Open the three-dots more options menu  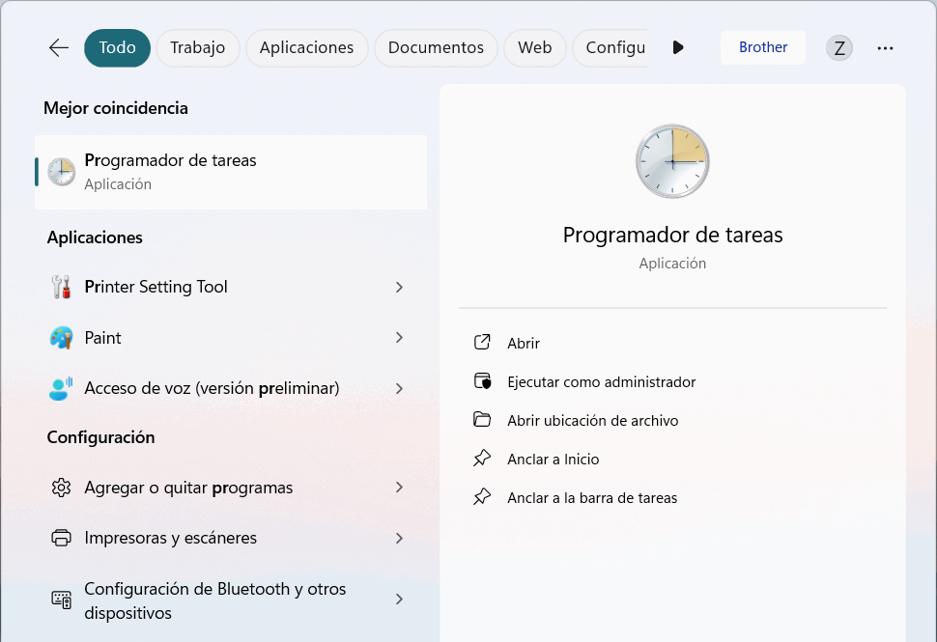pyautogui.click(x=885, y=48)
